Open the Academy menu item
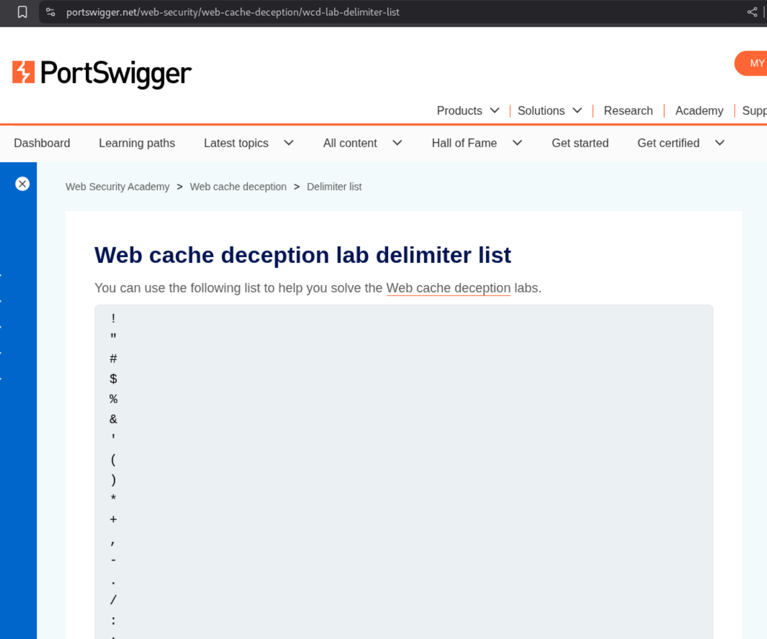The height and width of the screenshot is (639, 767). (x=698, y=111)
